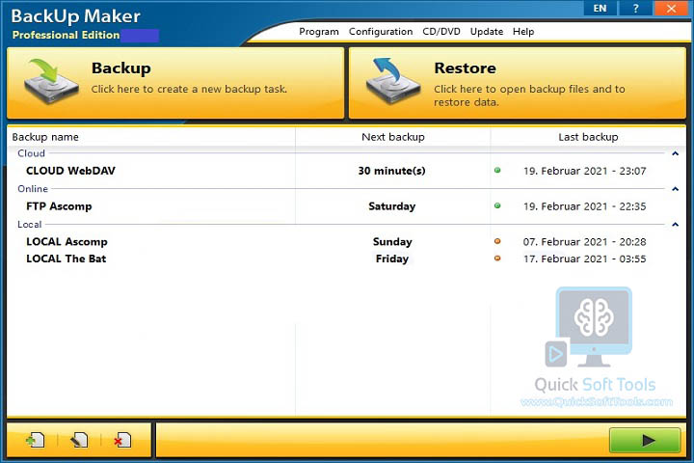The height and width of the screenshot is (463, 694).
Task: Click Restore to open backup files
Action: (x=518, y=83)
